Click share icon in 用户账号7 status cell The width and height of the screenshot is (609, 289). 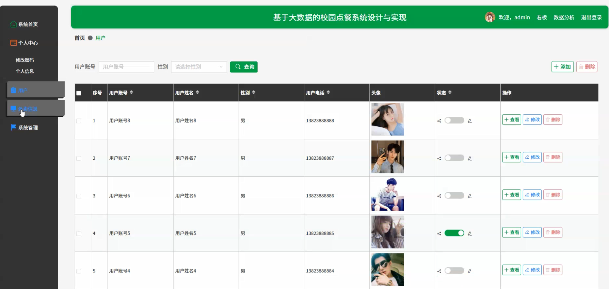tap(439, 158)
